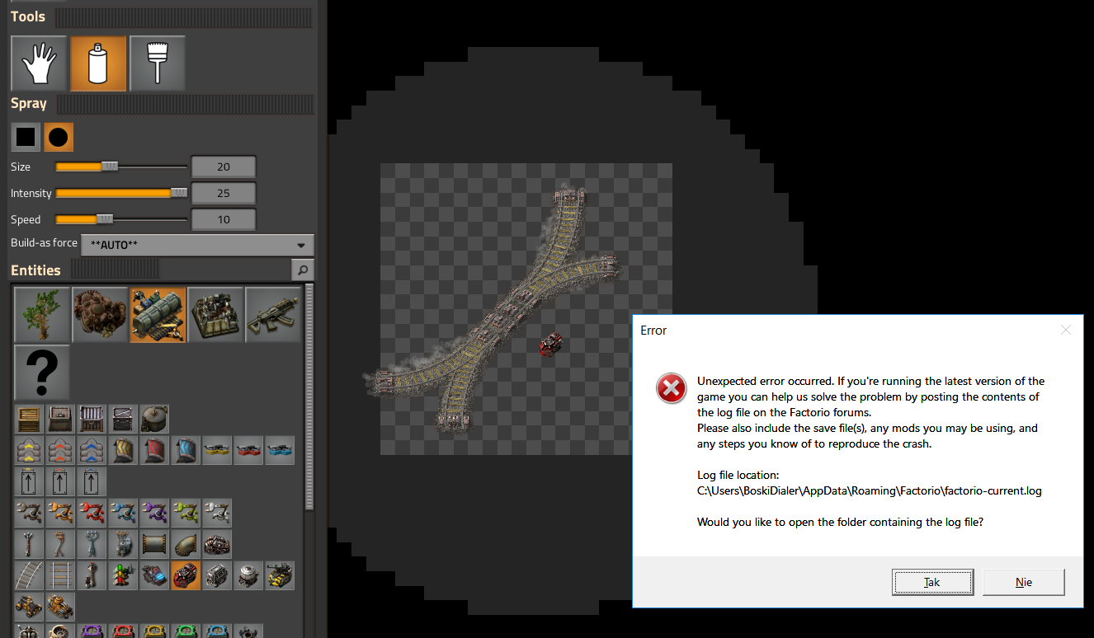Choose the circle spray shape
This screenshot has width=1094, height=638.
tap(59, 137)
